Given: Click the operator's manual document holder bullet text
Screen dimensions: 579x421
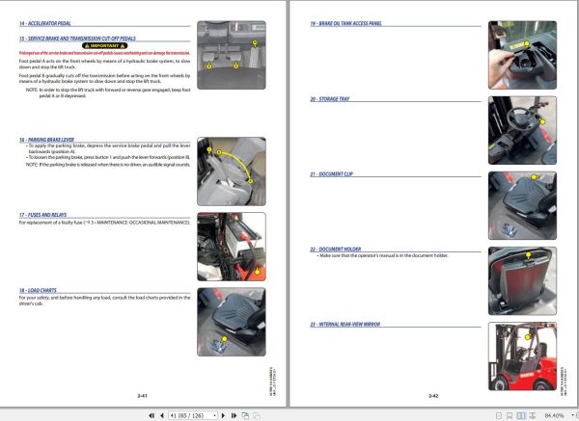Looking at the screenshot, I should [382, 255].
